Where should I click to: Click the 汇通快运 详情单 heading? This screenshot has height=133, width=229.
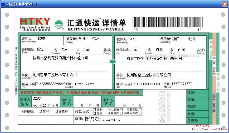96,23
